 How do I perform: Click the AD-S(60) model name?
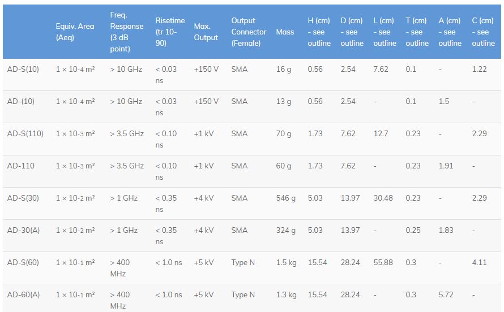pyautogui.click(x=23, y=262)
